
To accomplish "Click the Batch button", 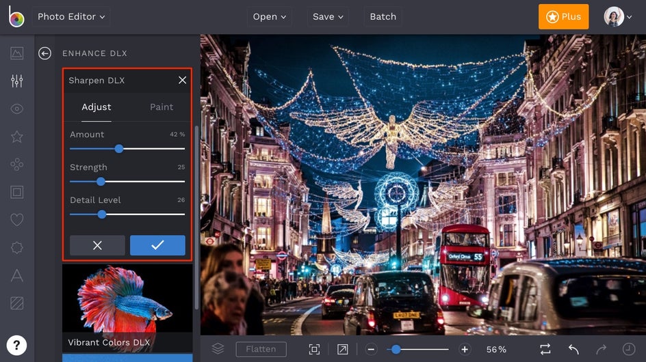I will [x=383, y=16].
